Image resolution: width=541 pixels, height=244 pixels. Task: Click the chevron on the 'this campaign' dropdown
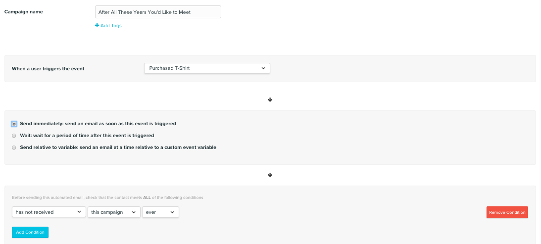(133, 212)
